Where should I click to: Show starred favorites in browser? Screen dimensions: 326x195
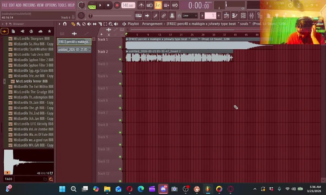[49, 31]
